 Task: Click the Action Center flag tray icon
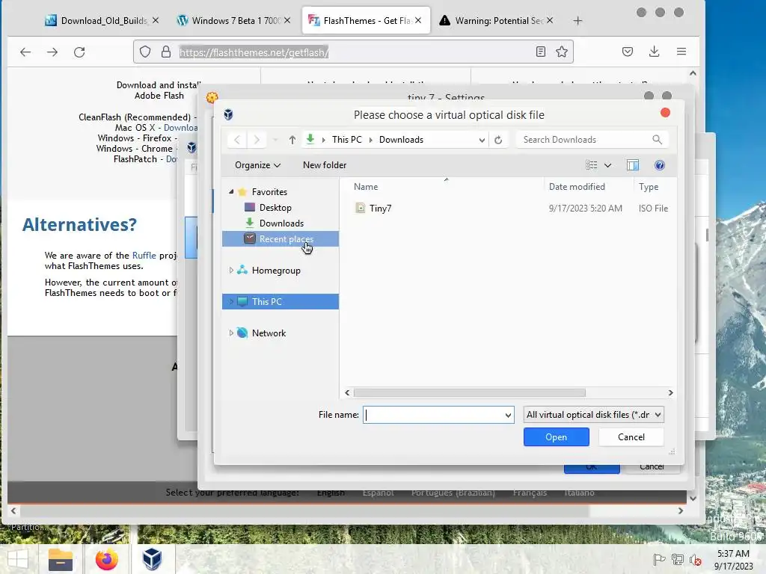click(659, 559)
